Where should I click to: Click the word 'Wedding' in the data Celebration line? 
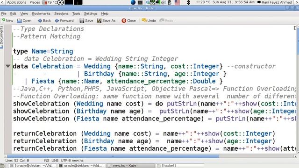[97, 66]
